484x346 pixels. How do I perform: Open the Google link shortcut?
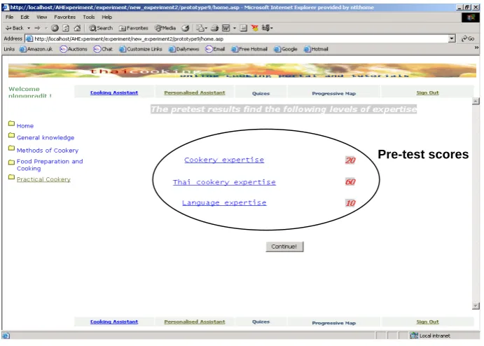[x=286, y=49]
